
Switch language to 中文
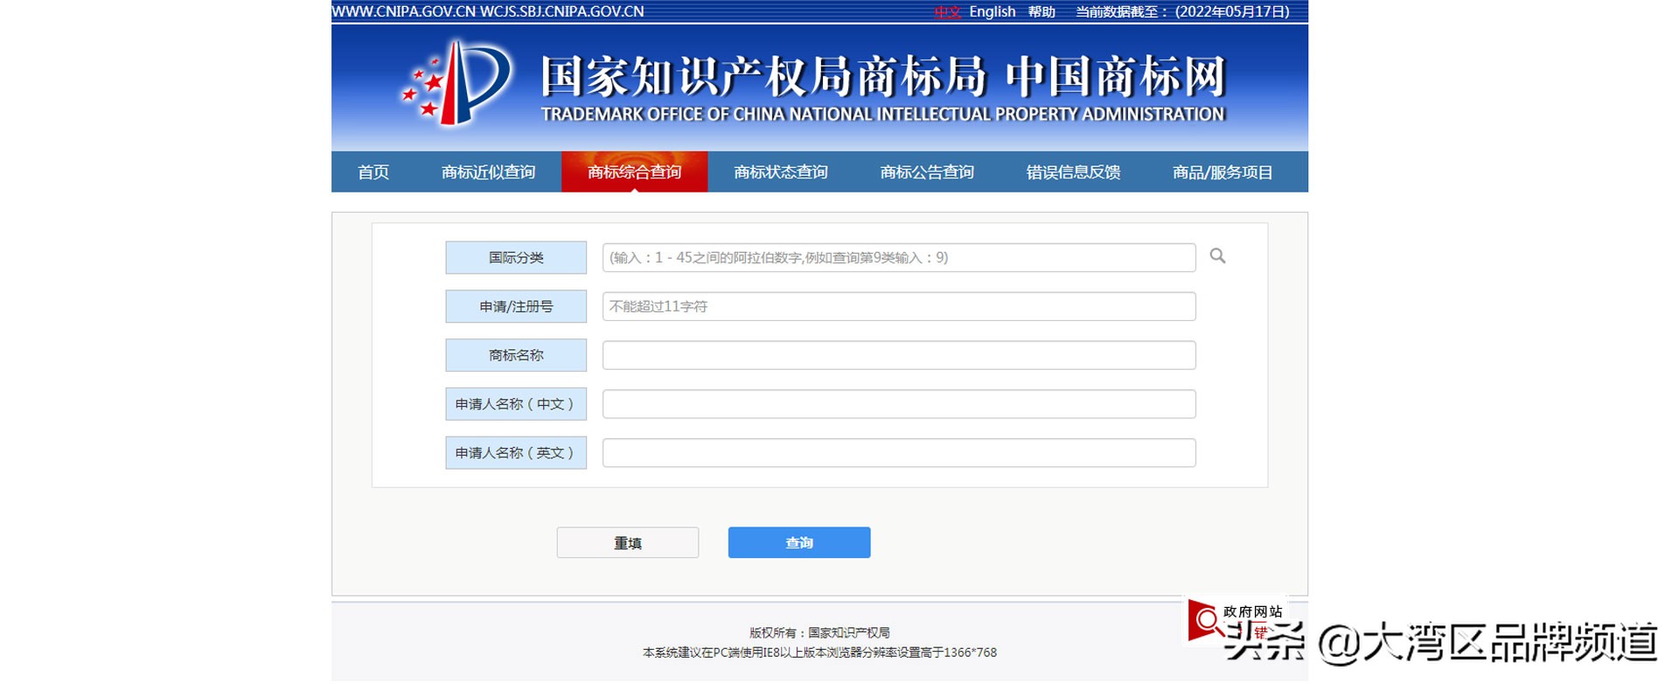click(x=947, y=12)
